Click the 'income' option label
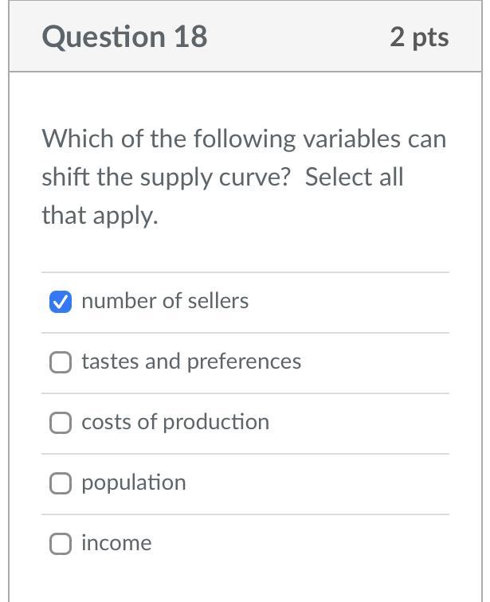Viewport: 490px width, 602px height. point(116,543)
